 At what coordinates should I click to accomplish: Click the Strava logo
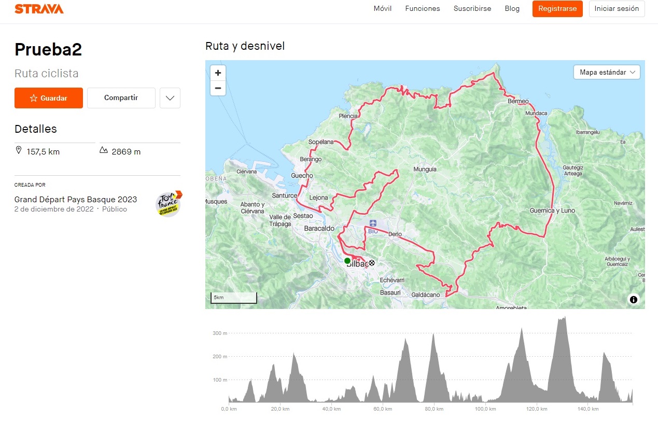click(x=39, y=9)
